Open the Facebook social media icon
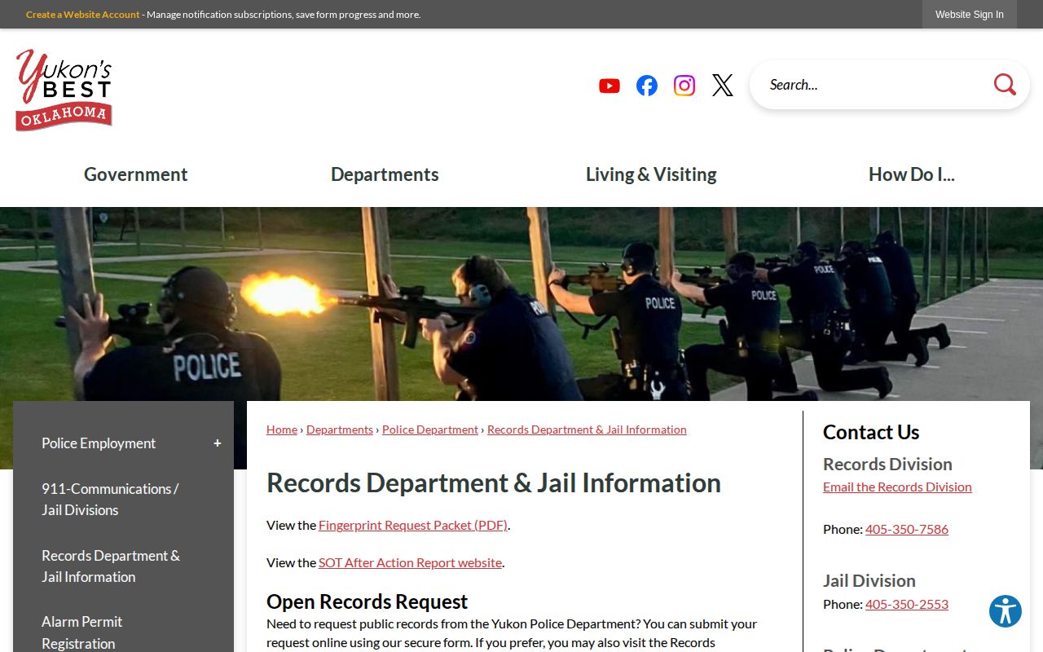 [x=647, y=86]
